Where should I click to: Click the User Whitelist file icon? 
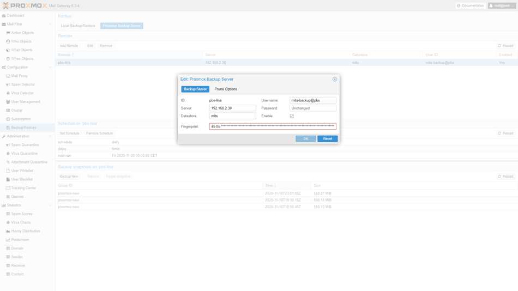pyautogui.click(x=8, y=171)
